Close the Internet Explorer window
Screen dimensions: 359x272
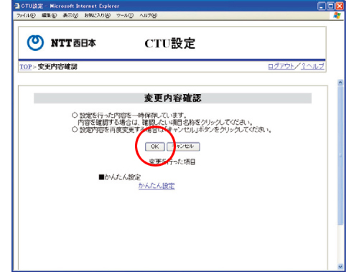(340, 6)
